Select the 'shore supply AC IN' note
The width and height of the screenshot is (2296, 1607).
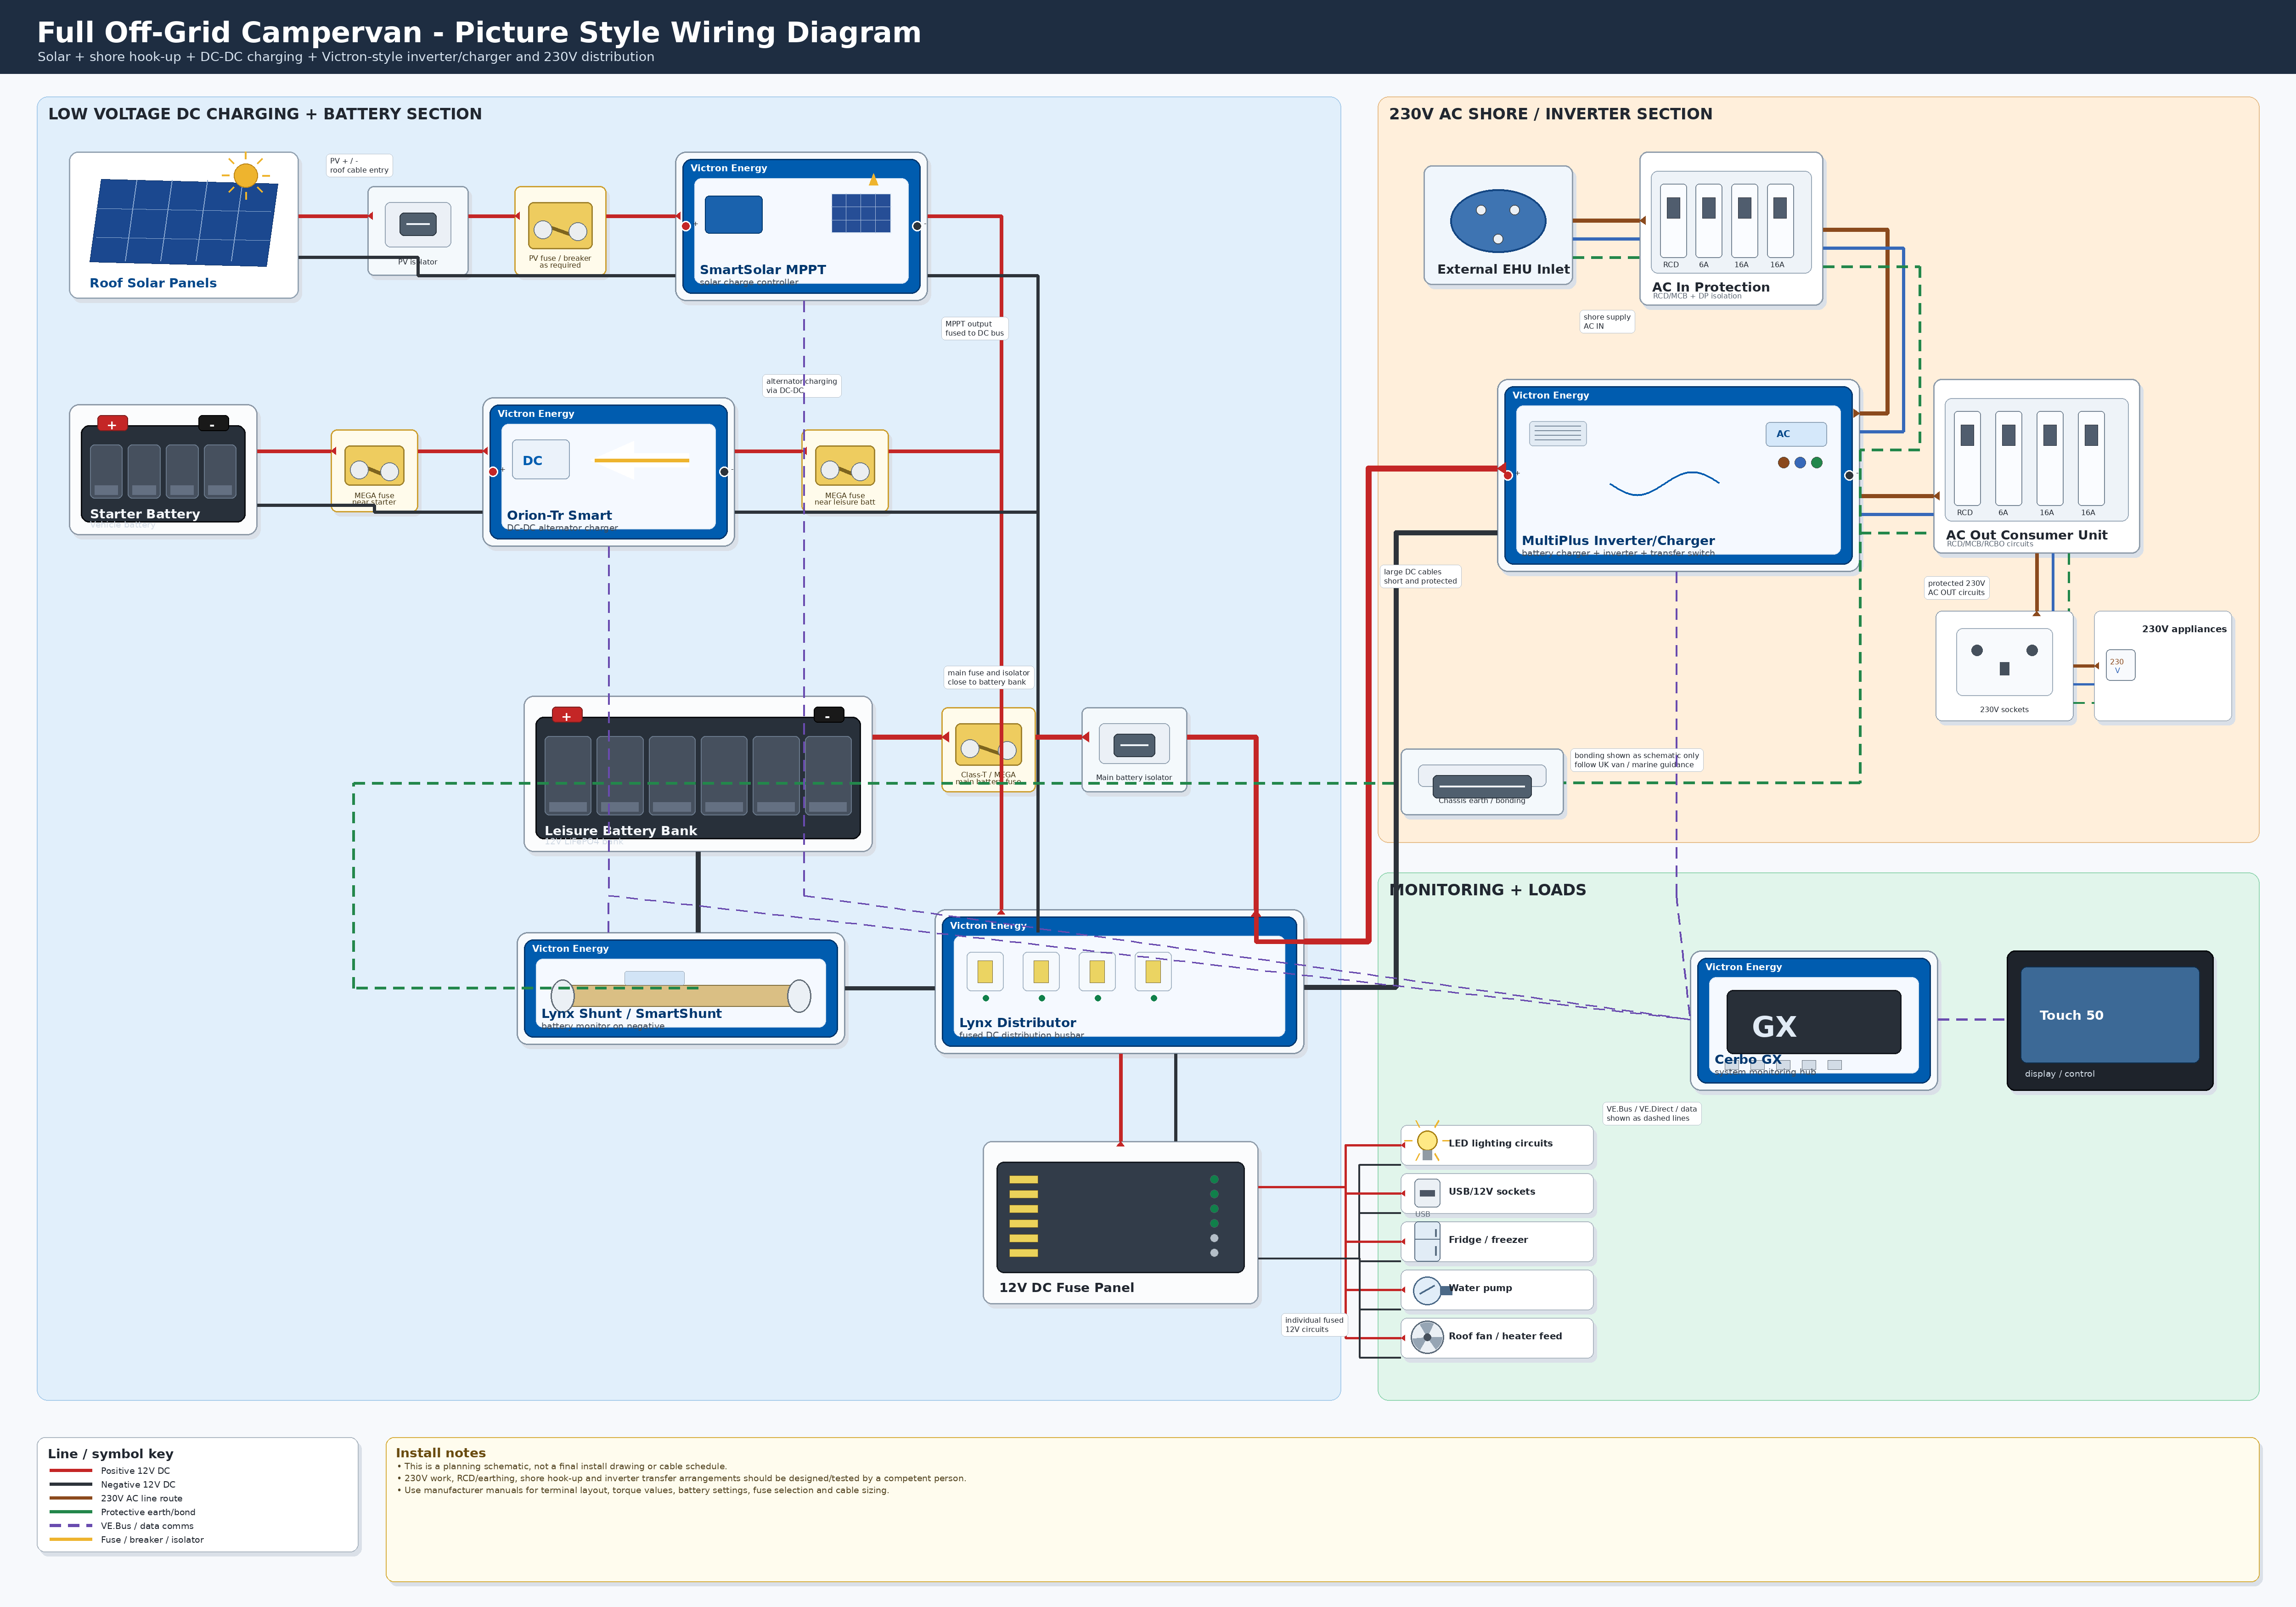tap(1607, 321)
